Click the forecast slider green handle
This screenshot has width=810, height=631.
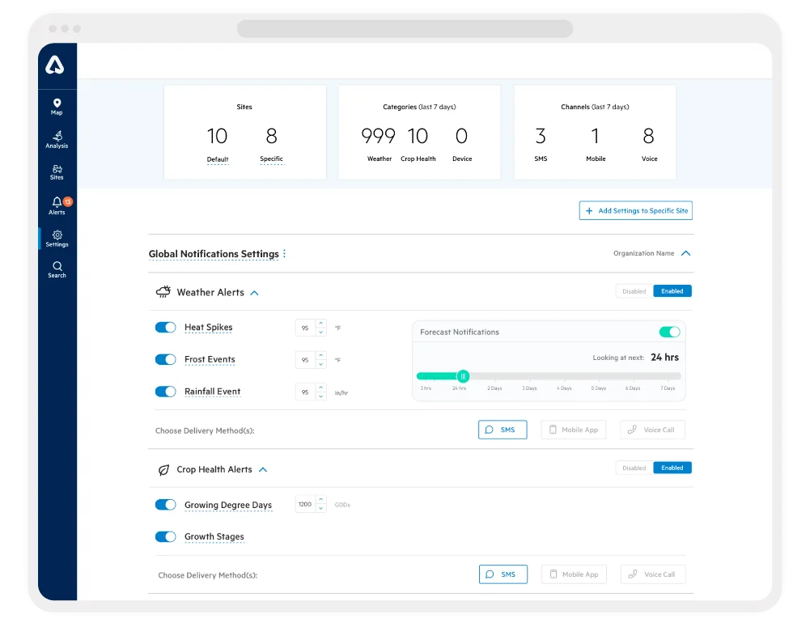click(463, 376)
